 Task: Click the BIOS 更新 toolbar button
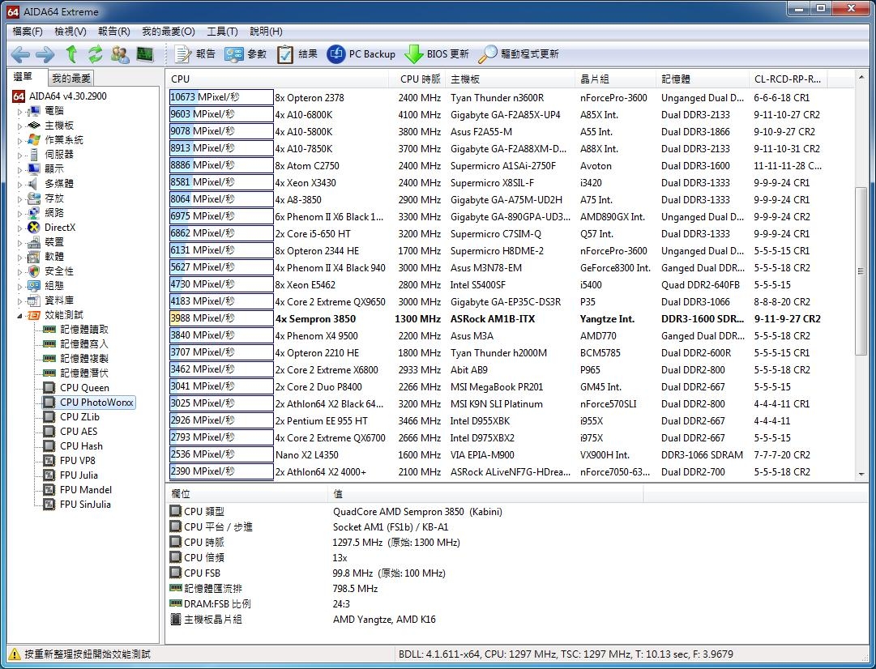pyautogui.click(x=436, y=54)
